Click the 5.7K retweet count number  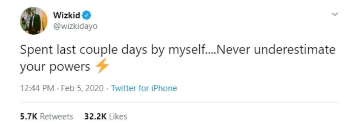tap(28, 116)
